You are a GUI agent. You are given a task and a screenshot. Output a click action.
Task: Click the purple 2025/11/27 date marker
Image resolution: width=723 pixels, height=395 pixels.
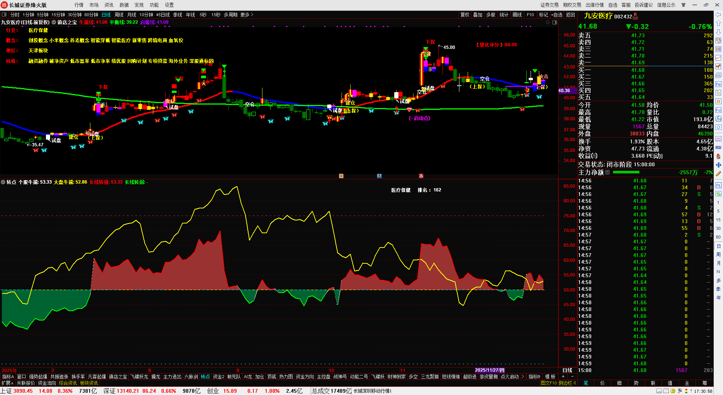(490, 370)
